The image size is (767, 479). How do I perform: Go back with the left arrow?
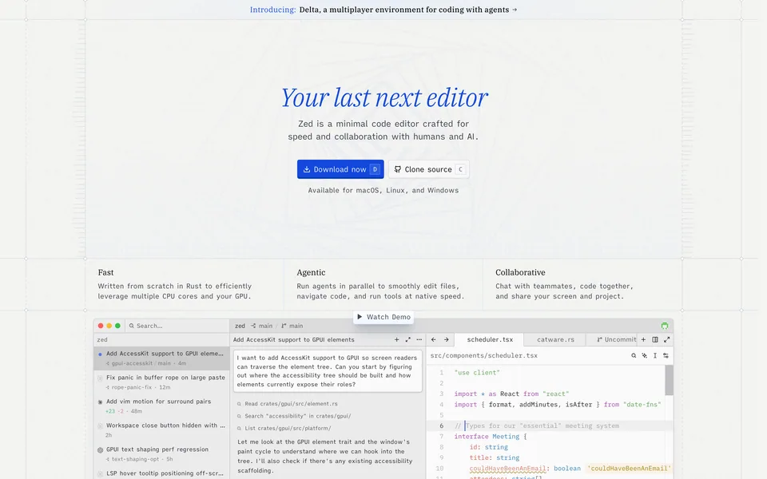pyautogui.click(x=433, y=339)
